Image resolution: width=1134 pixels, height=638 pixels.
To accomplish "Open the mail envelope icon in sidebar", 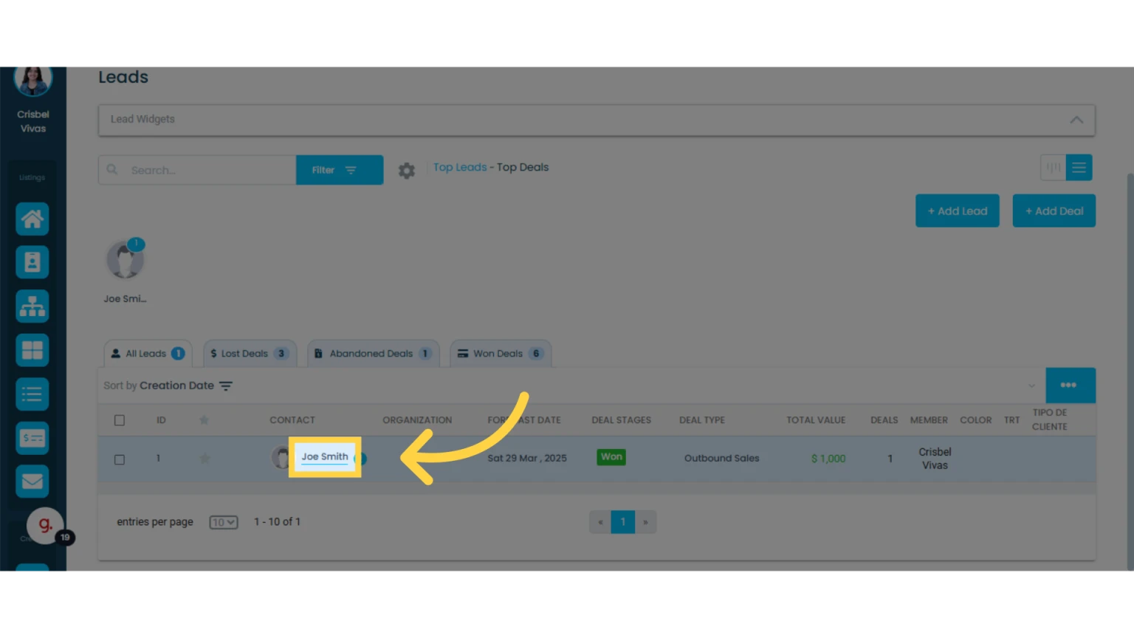I will (x=32, y=481).
